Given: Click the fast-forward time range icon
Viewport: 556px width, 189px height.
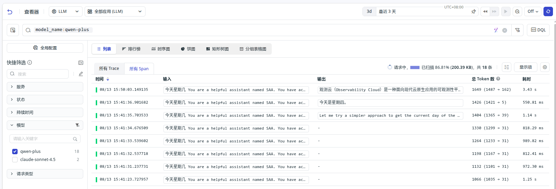Looking at the screenshot, I should pos(494,11).
